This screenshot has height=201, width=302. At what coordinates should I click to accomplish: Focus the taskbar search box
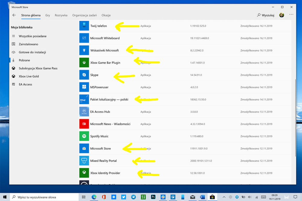coord(44,197)
